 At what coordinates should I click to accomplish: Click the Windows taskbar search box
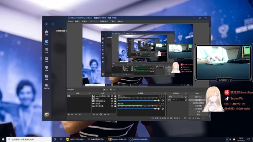(29, 139)
